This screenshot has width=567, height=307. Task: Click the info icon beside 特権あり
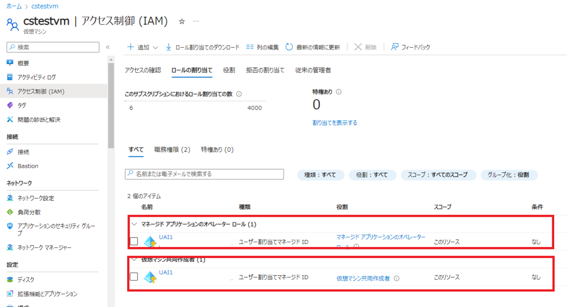(338, 92)
